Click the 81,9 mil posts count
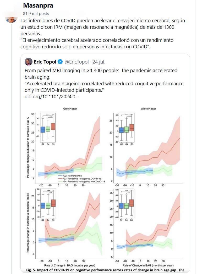 [x=36, y=13]
